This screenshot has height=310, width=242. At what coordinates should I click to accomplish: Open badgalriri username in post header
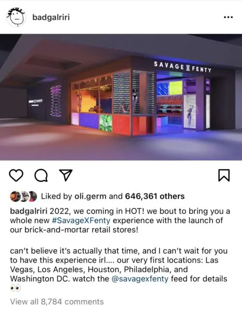(x=51, y=17)
